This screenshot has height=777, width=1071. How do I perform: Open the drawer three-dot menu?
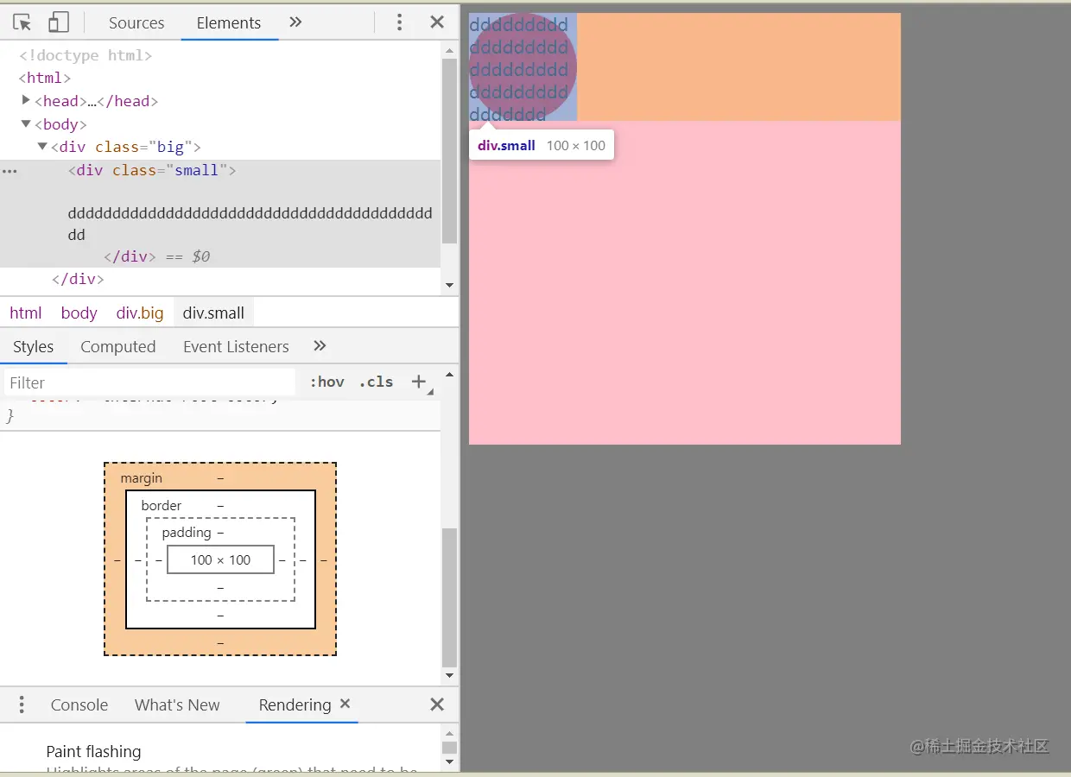(x=22, y=704)
